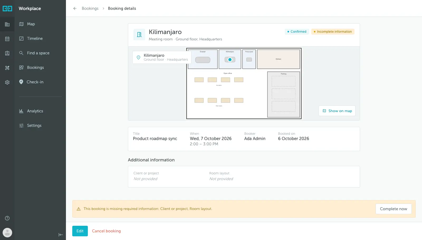Click the 'Additional information' heading
The width and height of the screenshot is (422, 240).
coord(151,160)
